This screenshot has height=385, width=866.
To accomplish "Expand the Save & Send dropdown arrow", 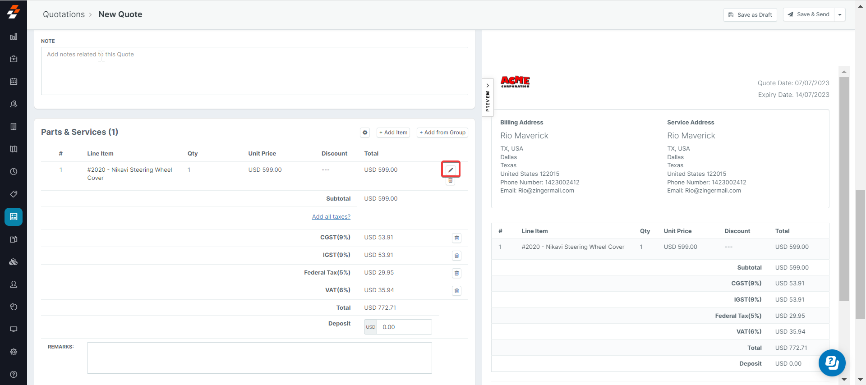I will [x=839, y=15].
